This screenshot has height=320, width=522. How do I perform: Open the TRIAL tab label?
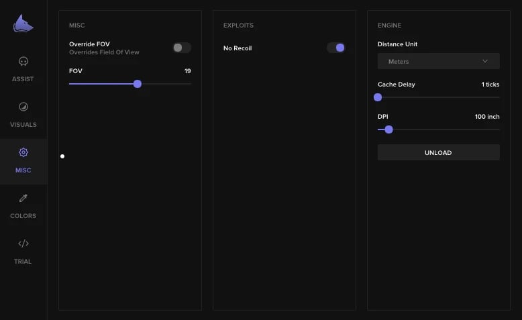click(x=23, y=262)
